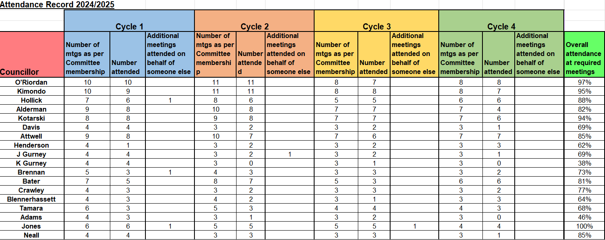Viewport: 605px width, 240px height.
Task: Select the Blennerhassett name cell
Action: click(32, 199)
